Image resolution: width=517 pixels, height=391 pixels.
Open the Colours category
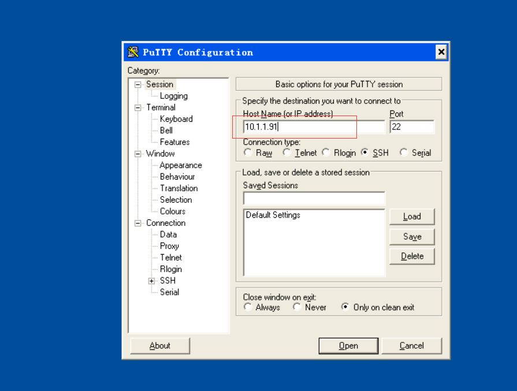point(173,211)
